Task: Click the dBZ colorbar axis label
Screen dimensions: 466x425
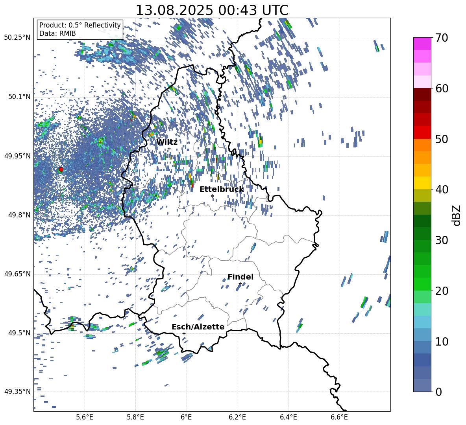Action: (x=456, y=215)
